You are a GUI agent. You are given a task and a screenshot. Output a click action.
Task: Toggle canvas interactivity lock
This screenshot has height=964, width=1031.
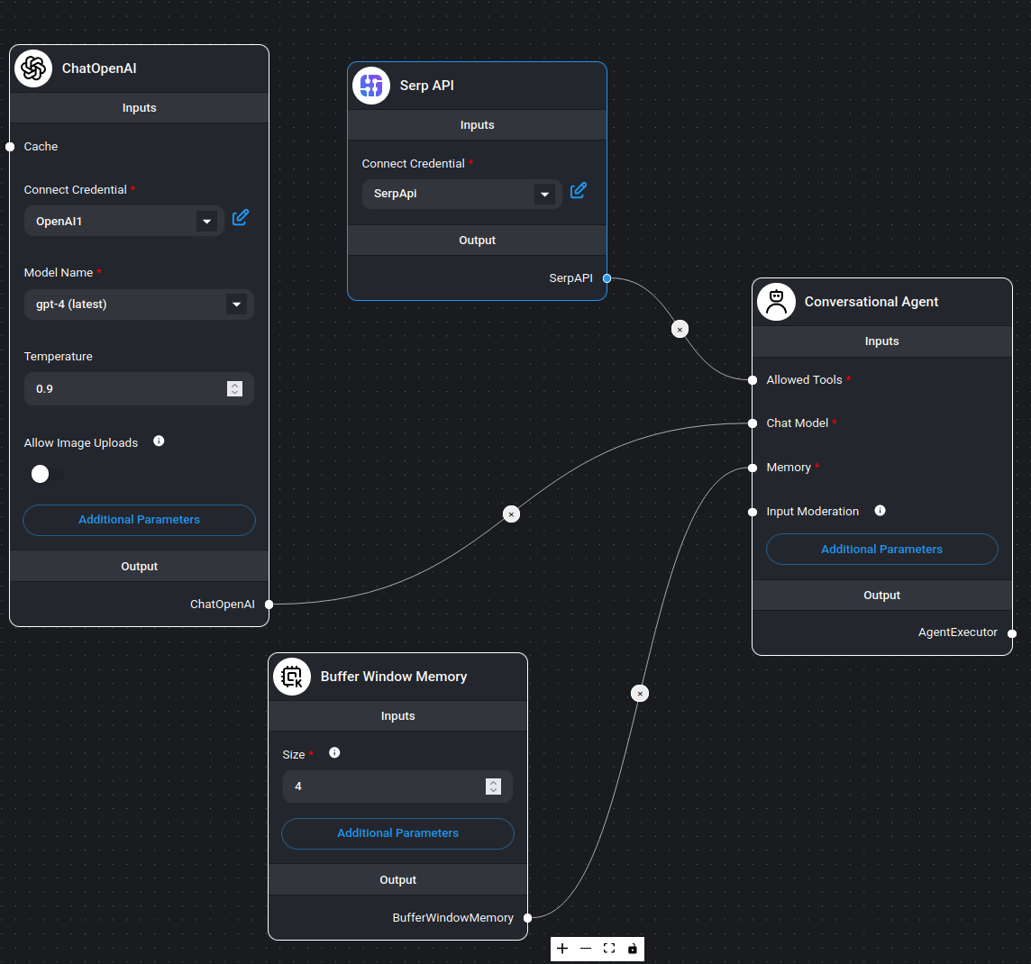[633, 948]
